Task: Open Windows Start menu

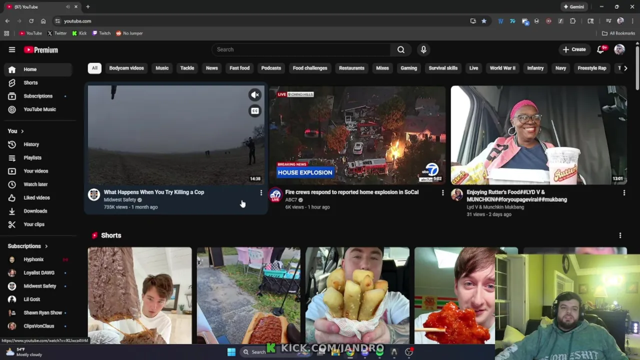Action: click(x=231, y=352)
